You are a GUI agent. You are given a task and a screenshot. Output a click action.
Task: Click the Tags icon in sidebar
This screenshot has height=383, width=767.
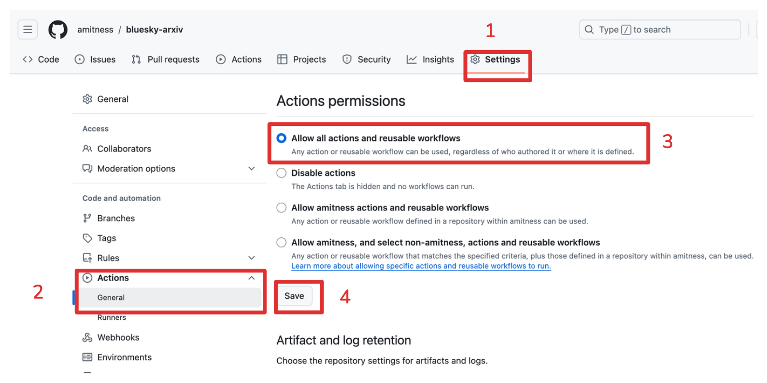[87, 238]
